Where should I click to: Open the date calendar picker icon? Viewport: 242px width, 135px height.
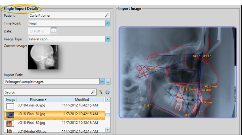click(54, 30)
